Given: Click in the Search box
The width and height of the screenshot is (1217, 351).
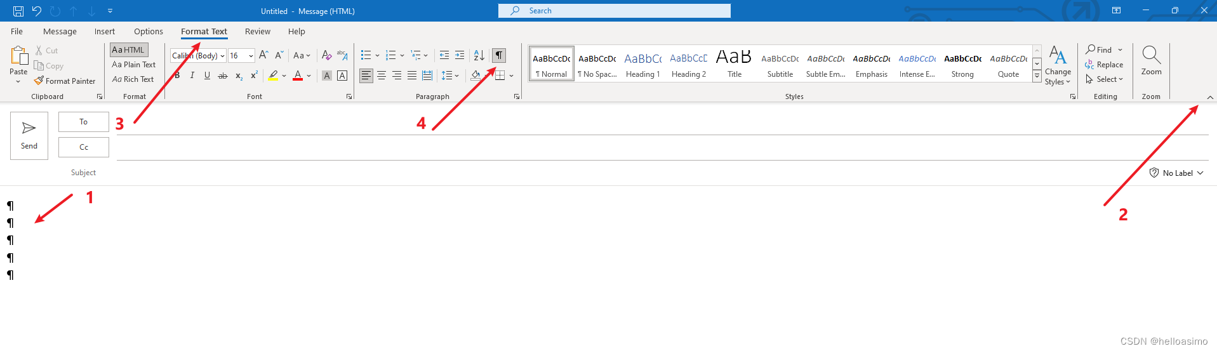Looking at the screenshot, I should pos(615,11).
